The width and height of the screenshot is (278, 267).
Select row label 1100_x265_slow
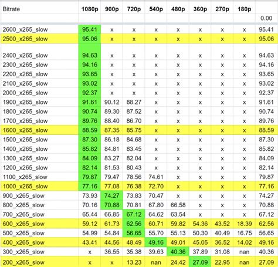coord(39,177)
